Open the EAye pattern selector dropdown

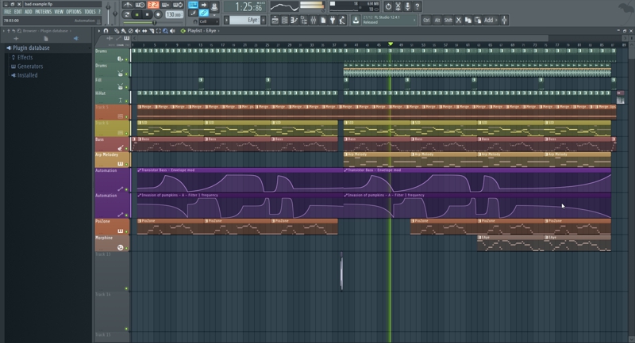pos(252,20)
